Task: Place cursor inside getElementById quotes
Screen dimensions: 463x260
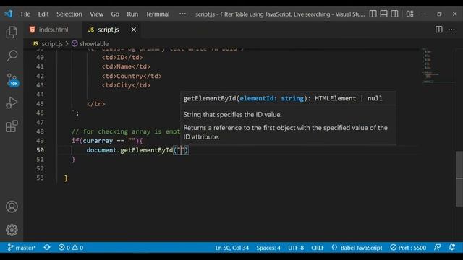Action: [x=181, y=150]
